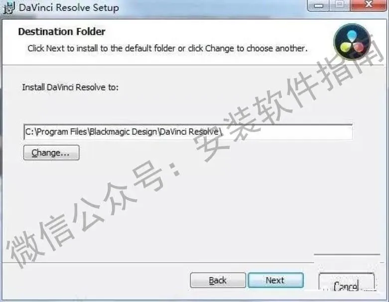
Task: Click the disabled maximize window button
Action: [x=339, y=5]
